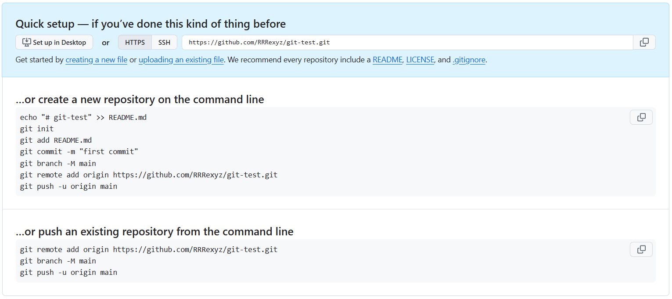
Task: Click the git add README.md line
Action: click(x=56, y=140)
